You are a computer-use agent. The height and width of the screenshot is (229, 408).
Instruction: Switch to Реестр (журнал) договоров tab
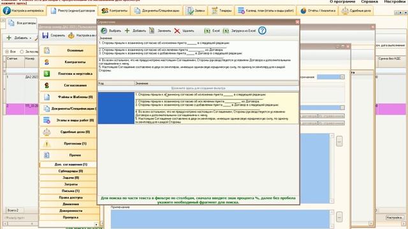click(x=73, y=11)
